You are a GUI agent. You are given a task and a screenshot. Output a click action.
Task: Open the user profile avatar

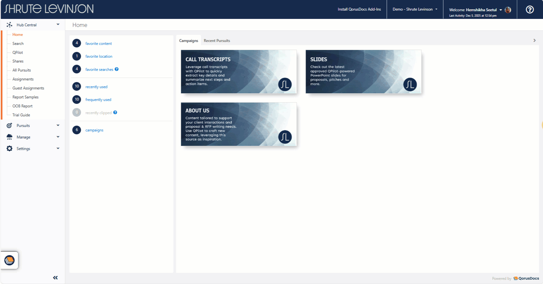pos(508,10)
